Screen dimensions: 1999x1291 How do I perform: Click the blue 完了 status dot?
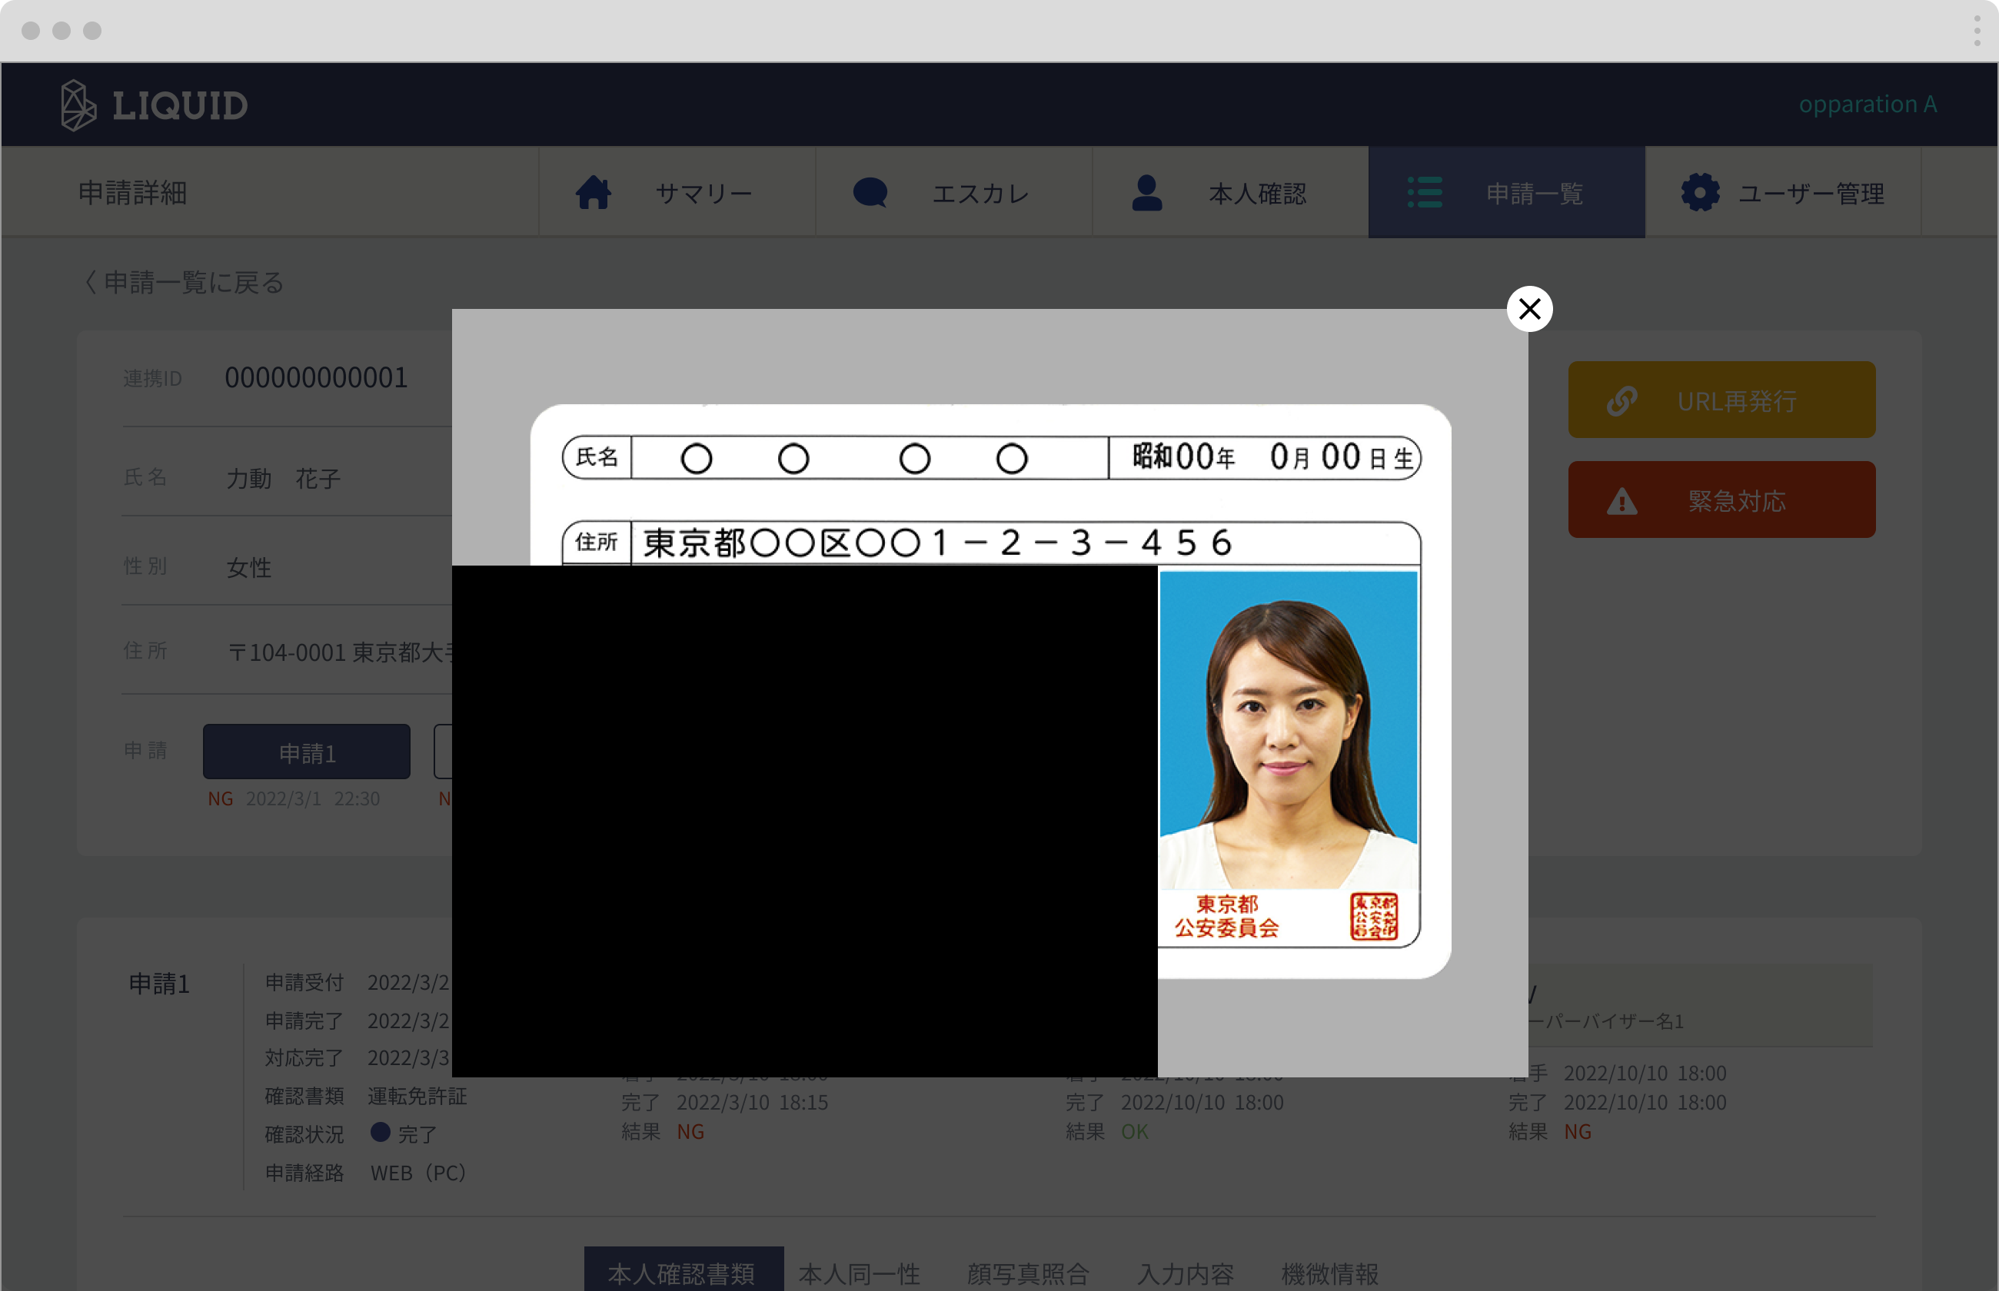pyautogui.click(x=381, y=1132)
